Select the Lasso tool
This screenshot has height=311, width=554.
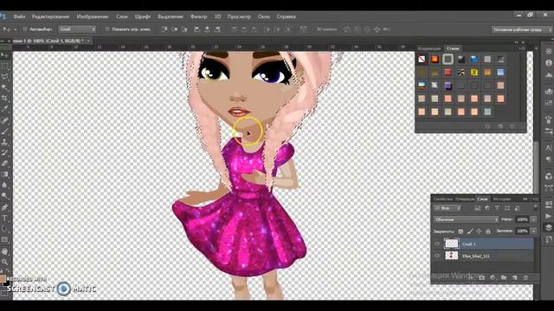[x=4, y=77]
